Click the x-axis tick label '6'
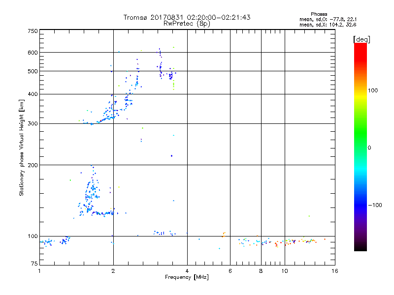Viewport: 394px width, 295px height. click(x=230, y=271)
